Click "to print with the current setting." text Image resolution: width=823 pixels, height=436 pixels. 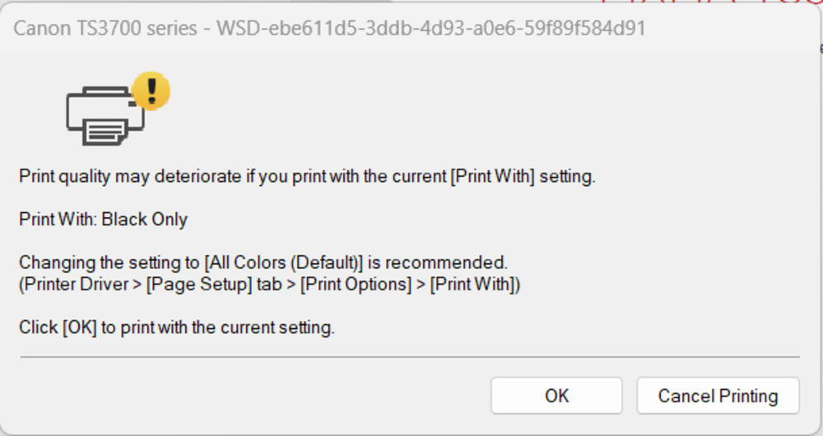[218, 327]
